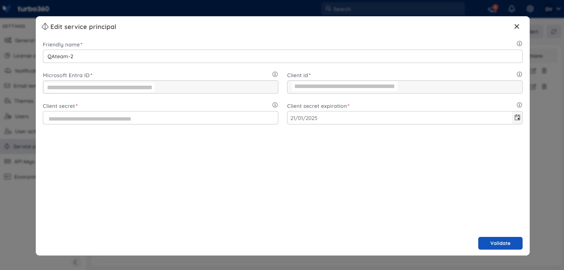This screenshot has height=270, width=564.
Task: Click the Client id input field
Action: 405,87
